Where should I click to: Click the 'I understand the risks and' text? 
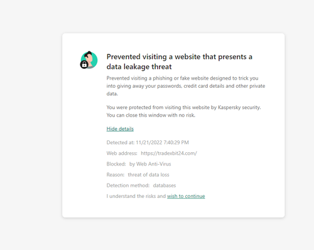(x=136, y=196)
